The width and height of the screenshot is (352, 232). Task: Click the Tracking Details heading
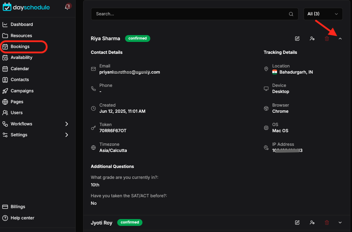(x=280, y=52)
